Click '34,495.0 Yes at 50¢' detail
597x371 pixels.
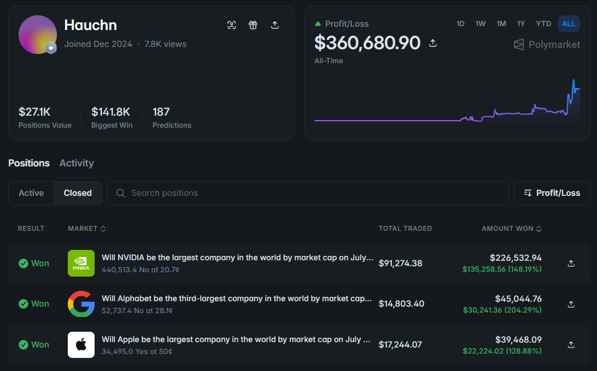(137, 351)
